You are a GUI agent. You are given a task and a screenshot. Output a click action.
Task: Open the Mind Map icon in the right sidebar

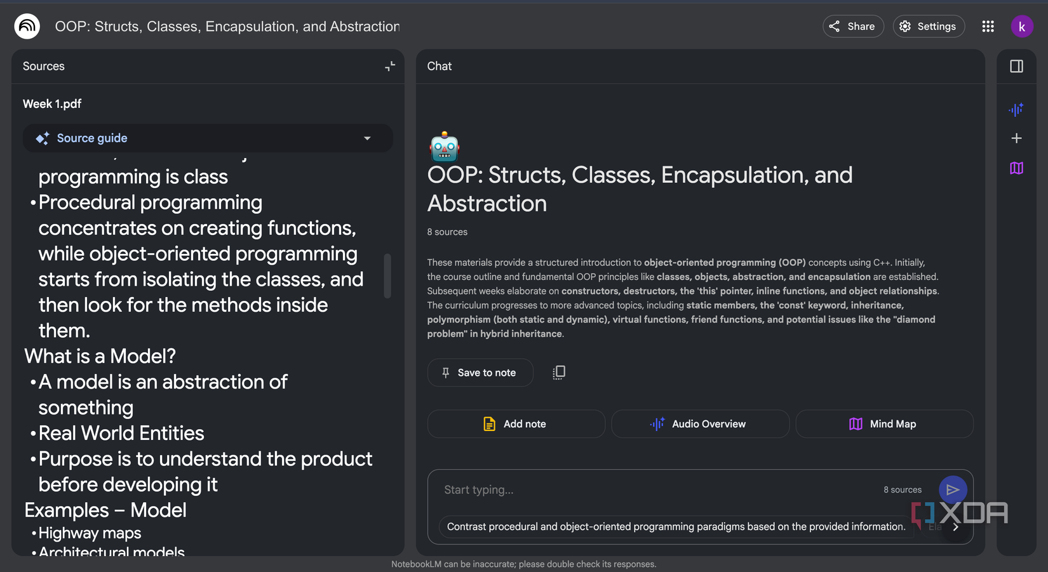tap(1016, 168)
